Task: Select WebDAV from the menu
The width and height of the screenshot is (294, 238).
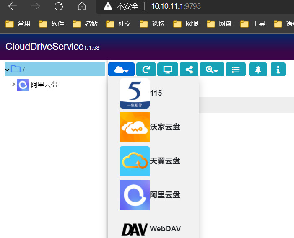Action: click(154, 229)
